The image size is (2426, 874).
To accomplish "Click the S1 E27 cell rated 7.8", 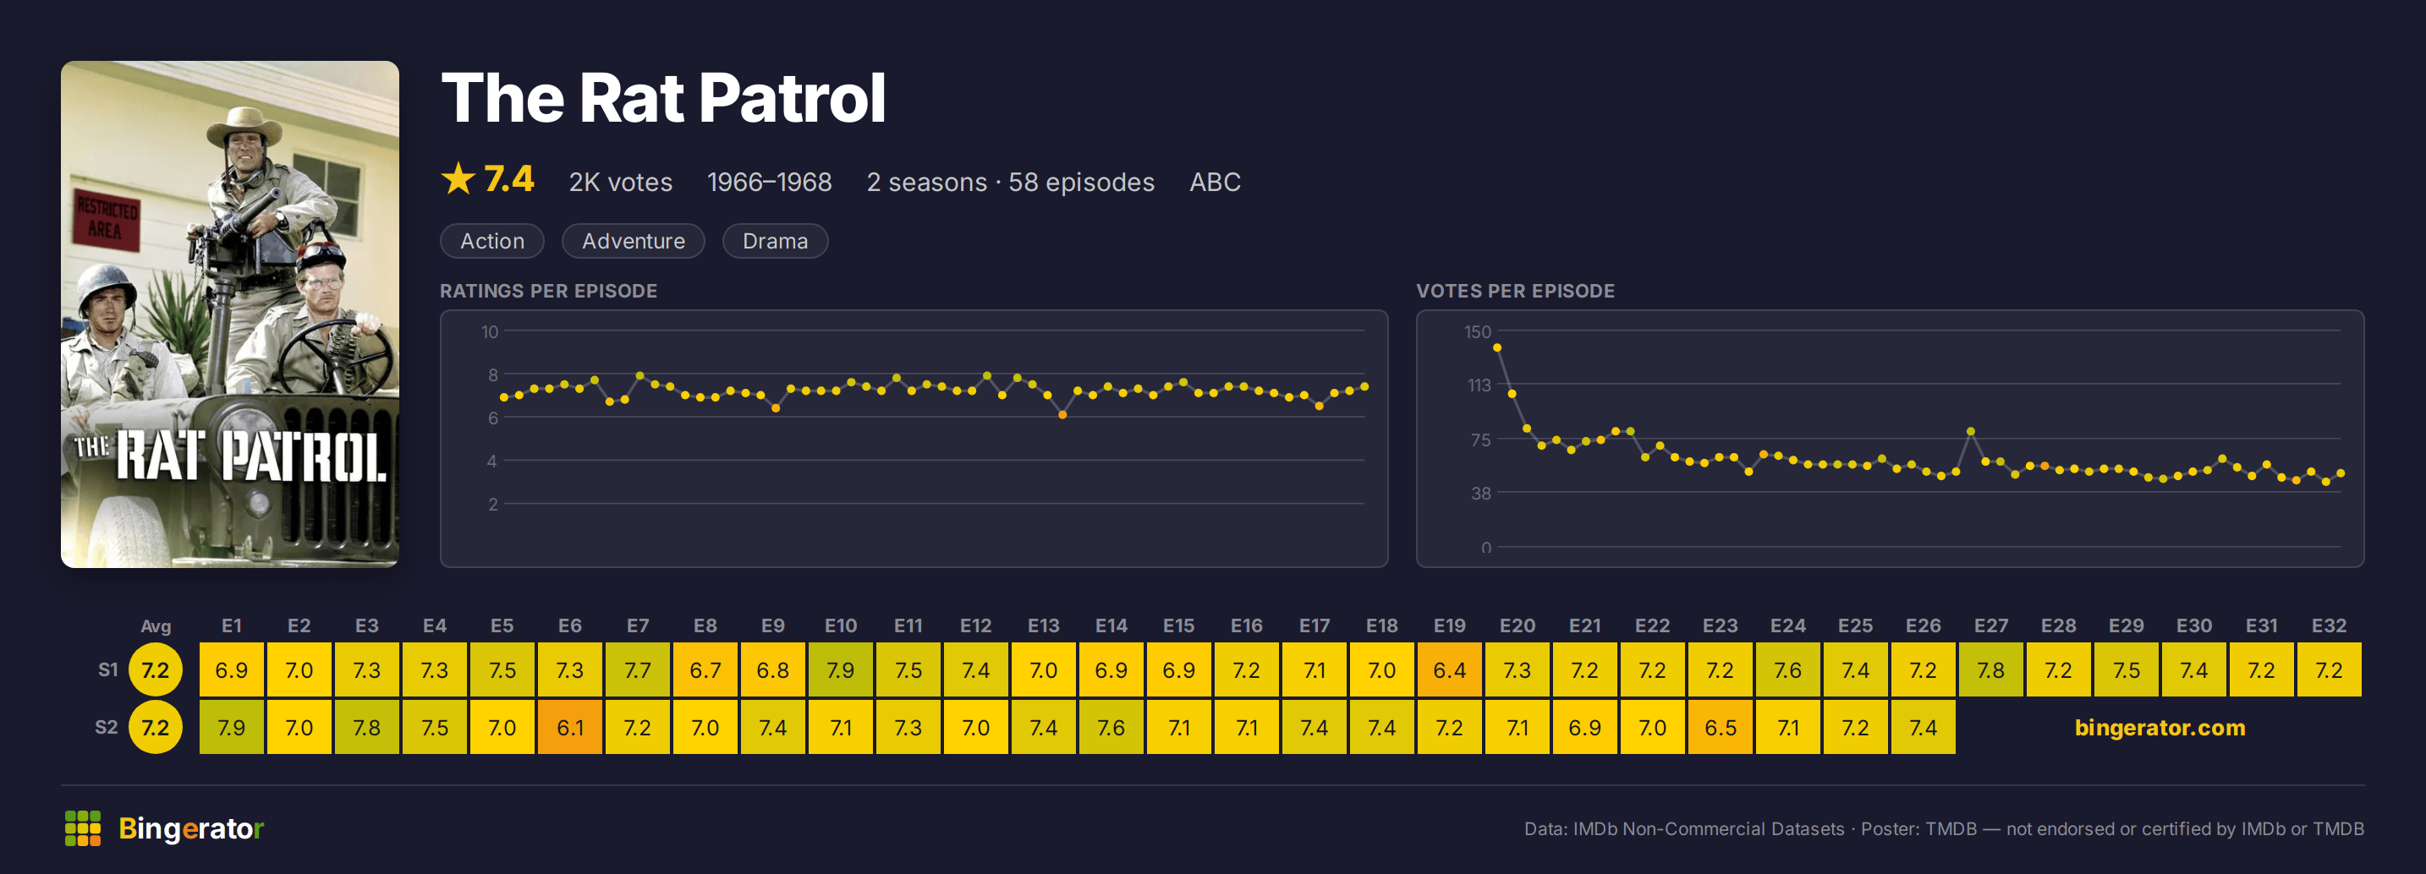I will (x=1990, y=669).
